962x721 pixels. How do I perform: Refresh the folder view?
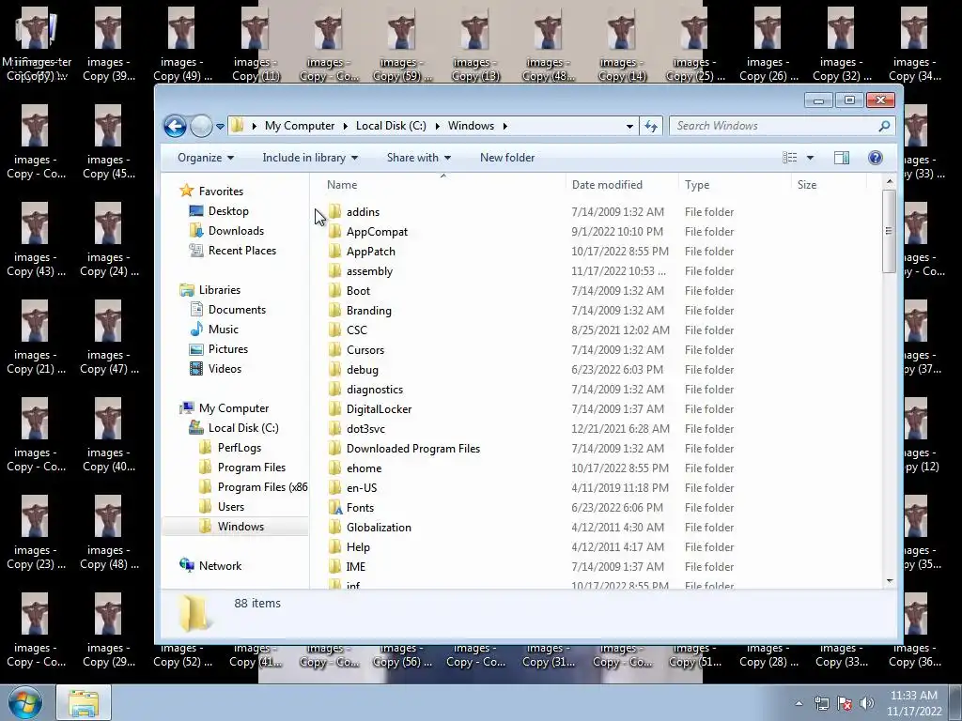(651, 127)
